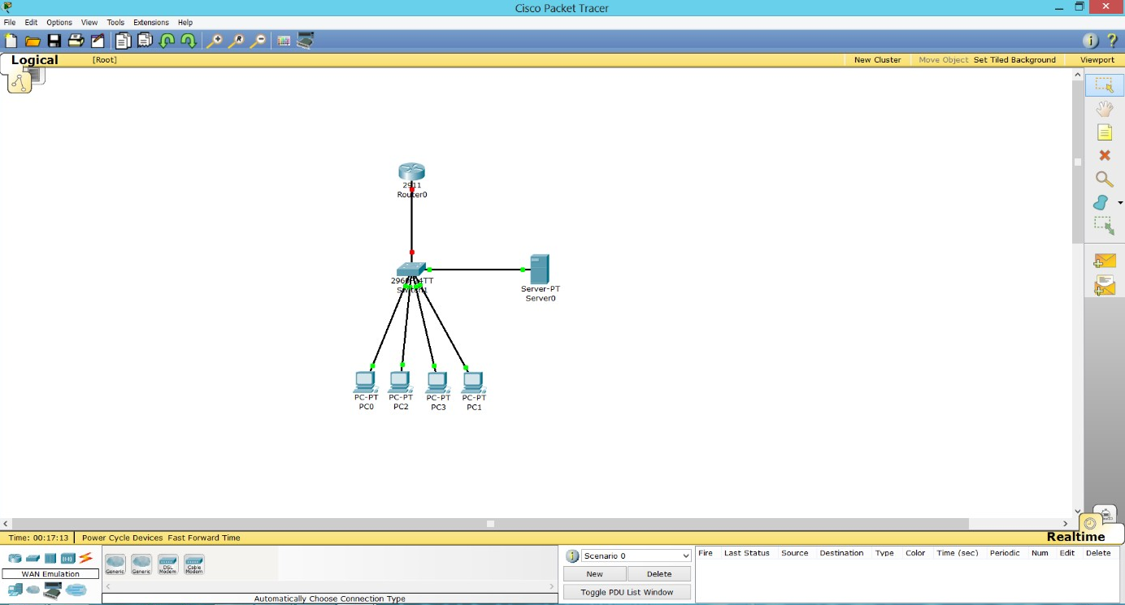The image size is (1125, 605).
Task: Open the Scenario 0 dropdown
Action: 636,556
